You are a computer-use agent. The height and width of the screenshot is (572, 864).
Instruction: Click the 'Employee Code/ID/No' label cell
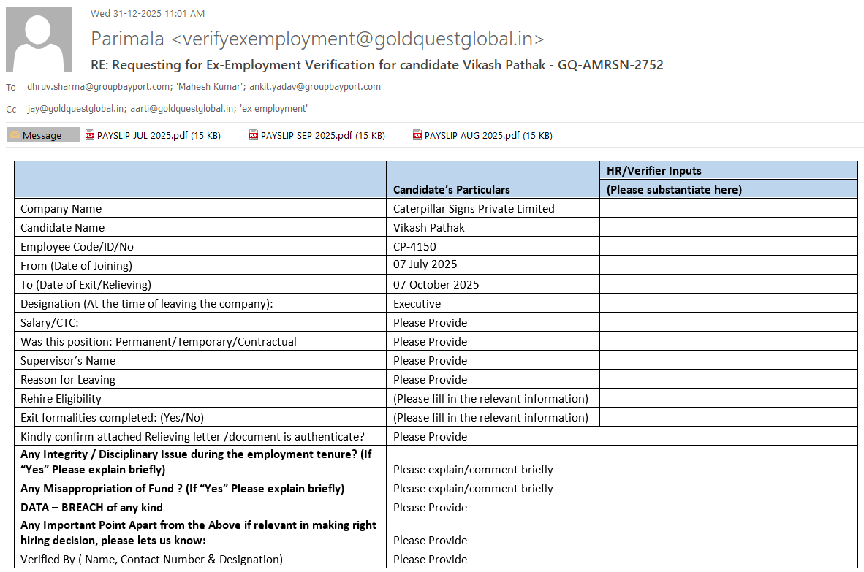[200, 246]
